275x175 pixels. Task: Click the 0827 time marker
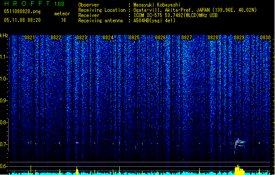187,38
